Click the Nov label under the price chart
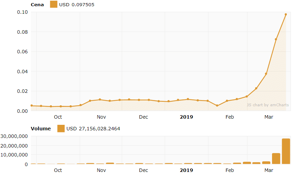Image resolution: width=293 pixels, height=174 pixels. tap(101, 117)
